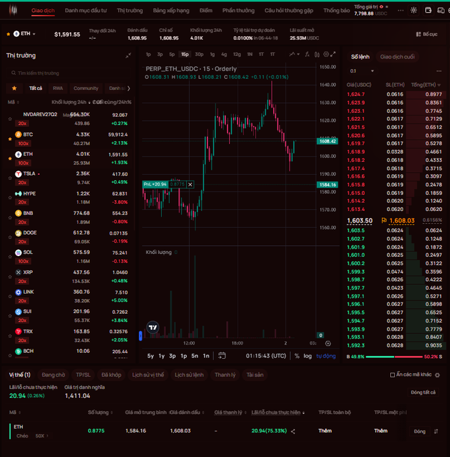
Task: Toggle favorite star on HYPE row
Action: click(x=10, y=198)
